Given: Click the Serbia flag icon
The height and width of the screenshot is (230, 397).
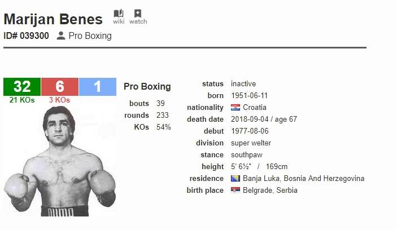Looking at the screenshot, I should pos(235,191).
